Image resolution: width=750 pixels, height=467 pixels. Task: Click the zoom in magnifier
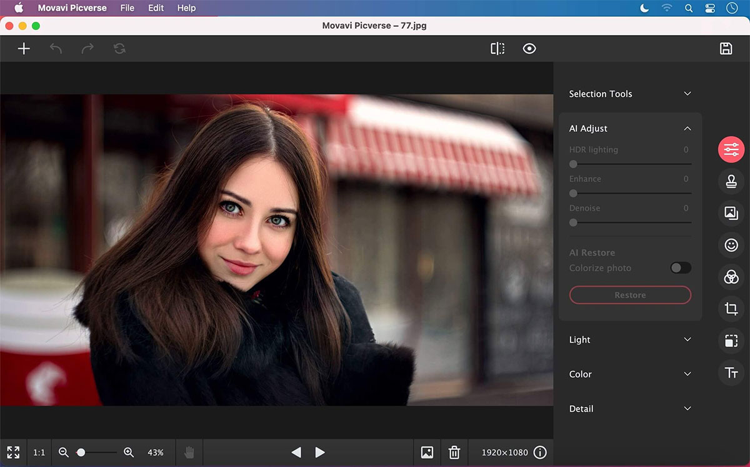click(129, 452)
